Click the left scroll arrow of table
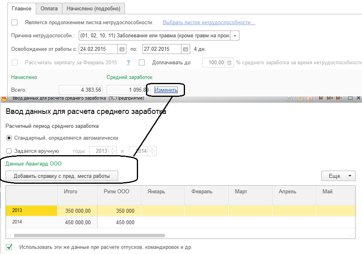This screenshot has height=254, width=362. coord(10,236)
